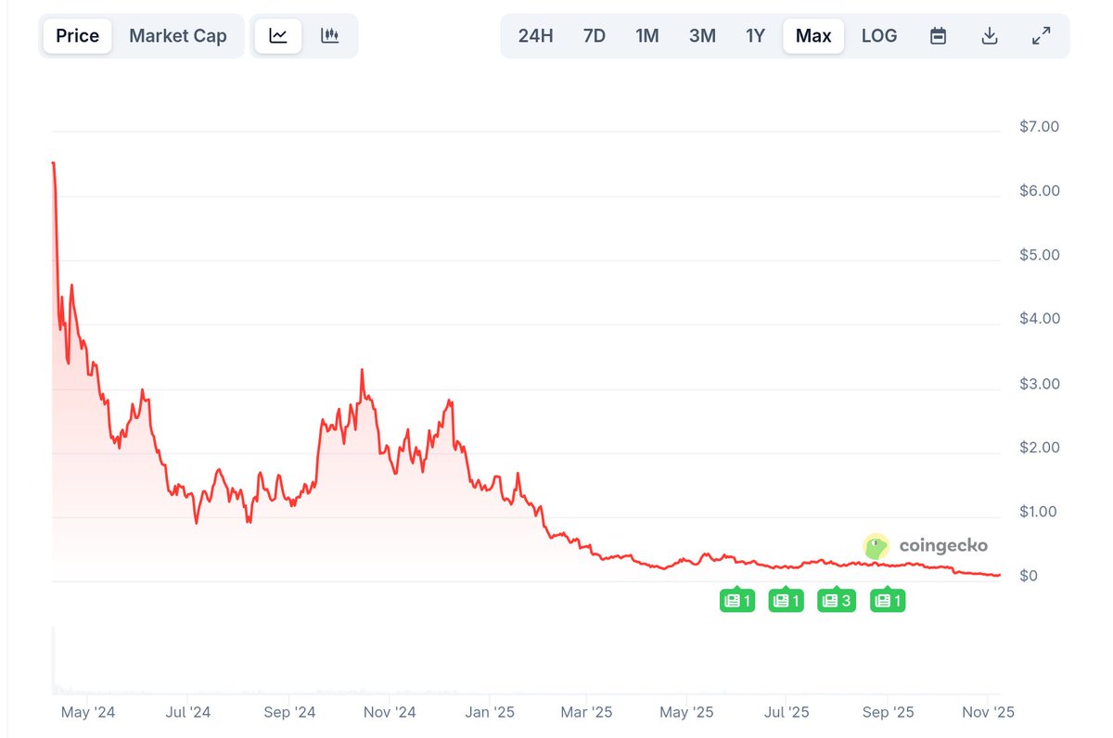The image size is (1113, 738).
Task: Switch to candlestick chart icon
Action: [x=329, y=36]
